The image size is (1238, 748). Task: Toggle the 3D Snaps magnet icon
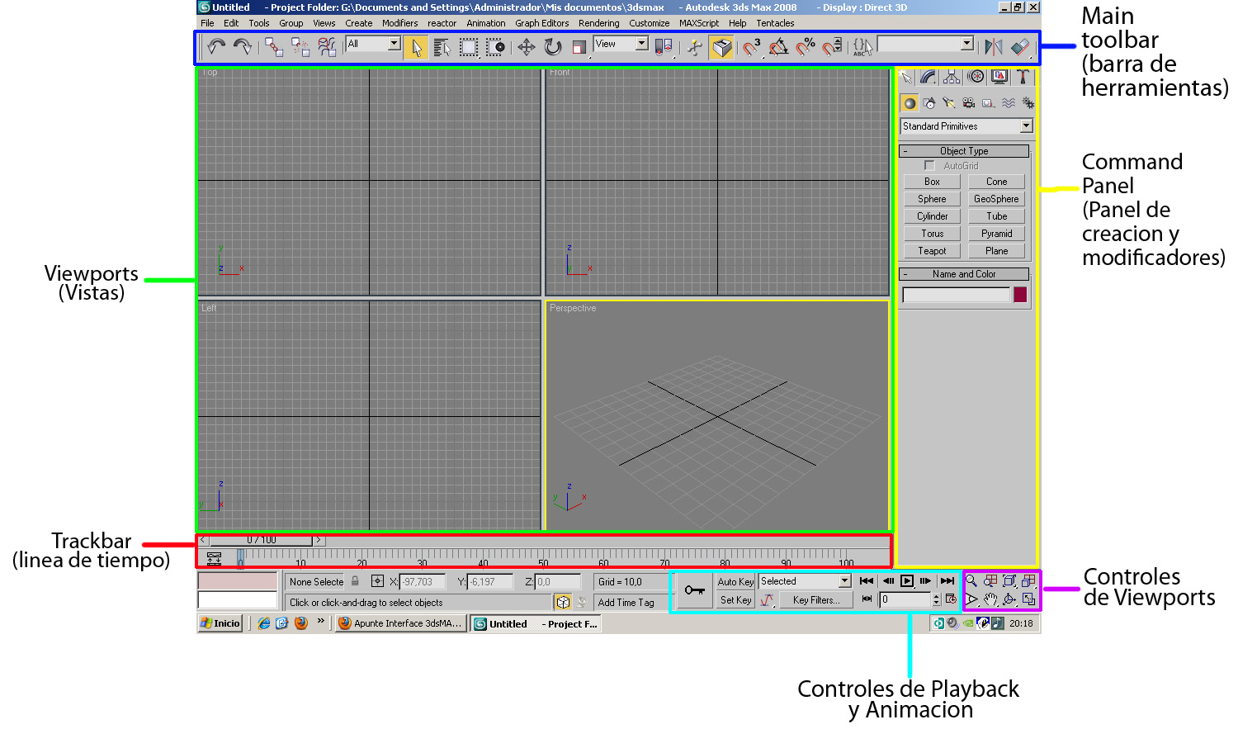point(751,48)
